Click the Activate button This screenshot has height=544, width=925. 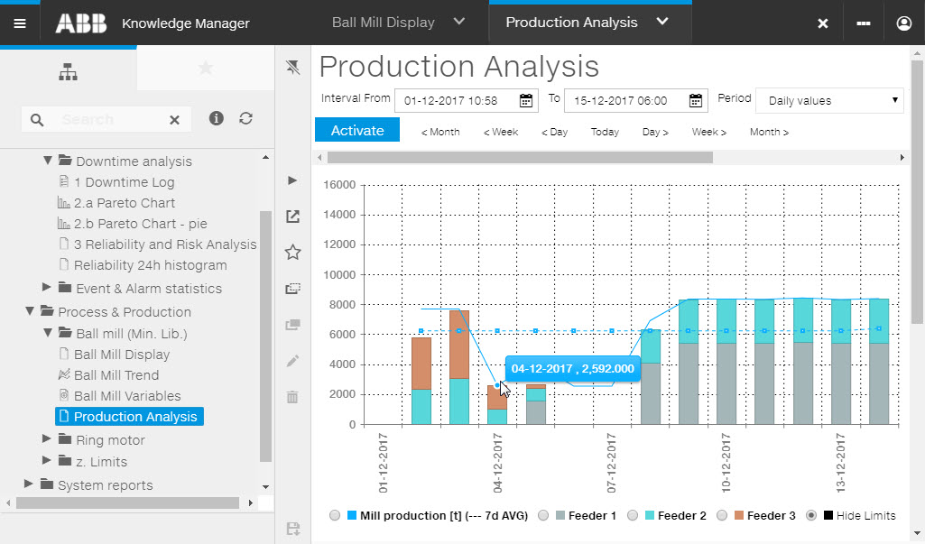357,130
